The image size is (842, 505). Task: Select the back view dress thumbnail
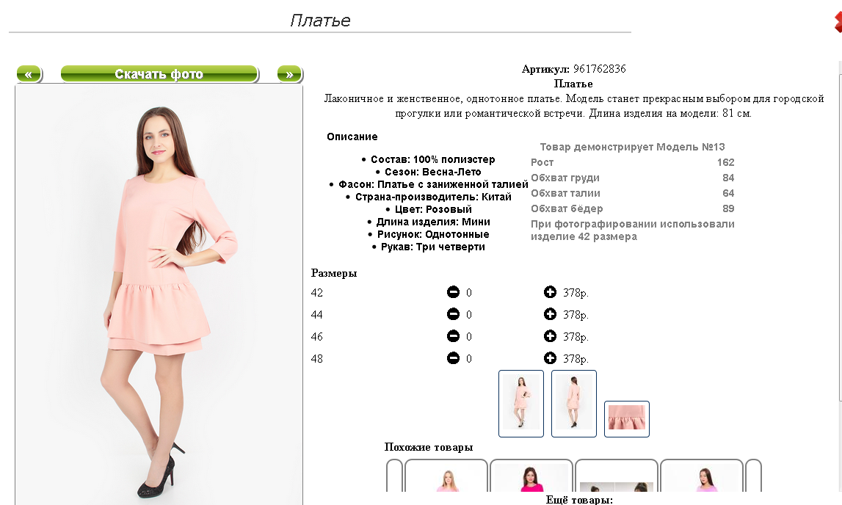[573, 404]
